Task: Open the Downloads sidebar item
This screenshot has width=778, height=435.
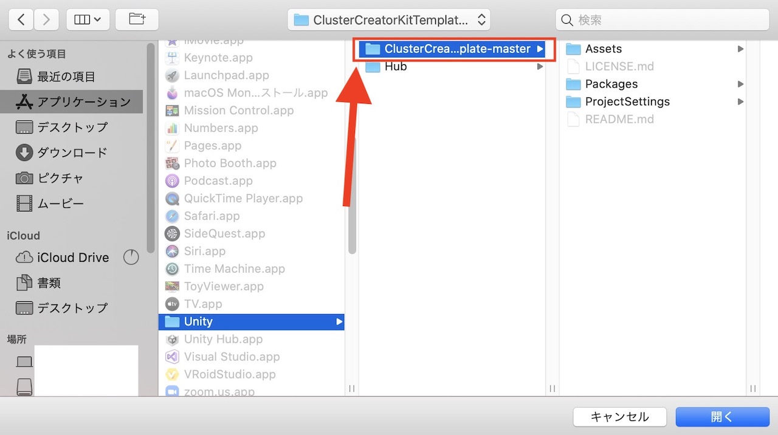Action: pos(72,152)
